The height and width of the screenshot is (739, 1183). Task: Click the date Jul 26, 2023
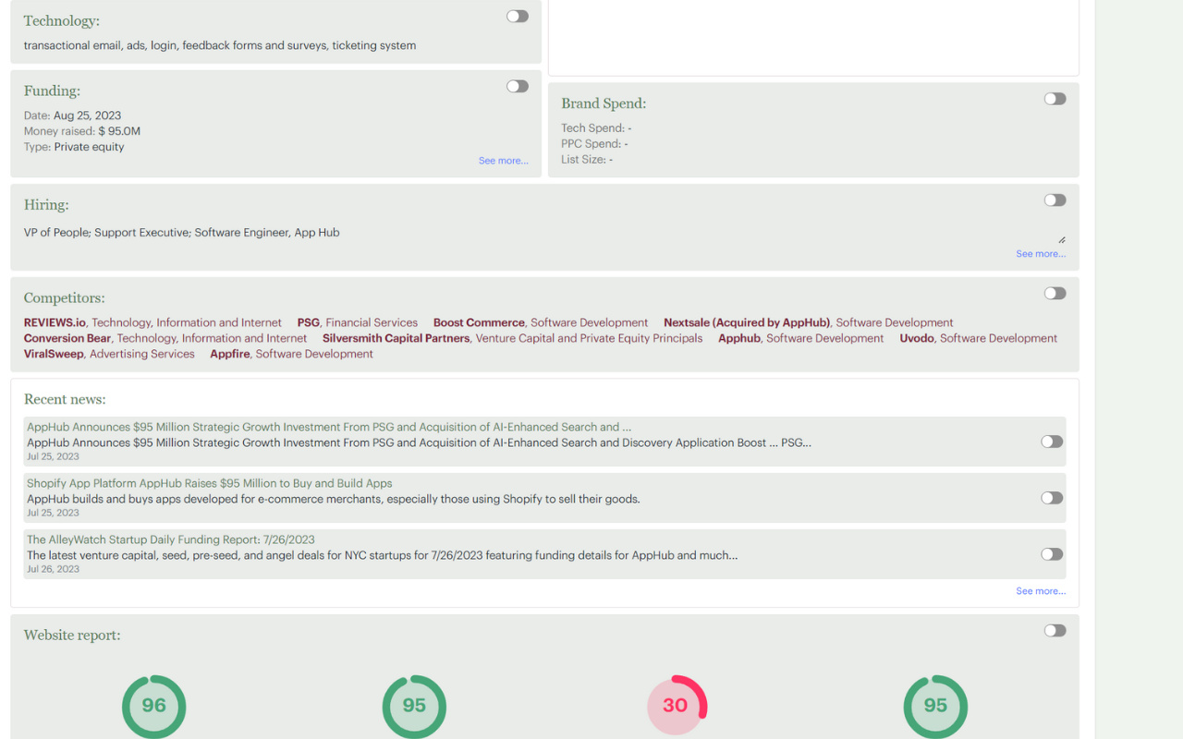(x=53, y=569)
